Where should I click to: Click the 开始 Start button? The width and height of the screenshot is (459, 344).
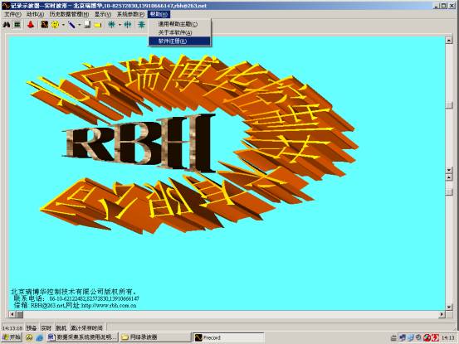tap(12, 337)
